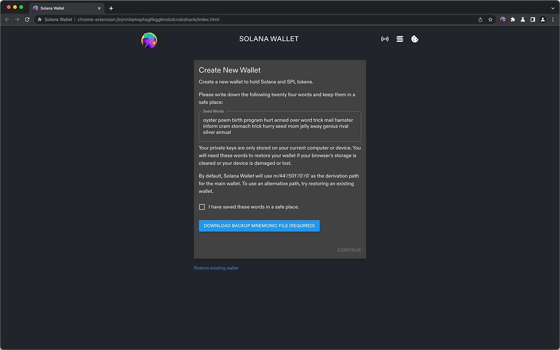Select the Solana Wallet browser tab
The image size is (560, 350).
(x=66, y=8)
